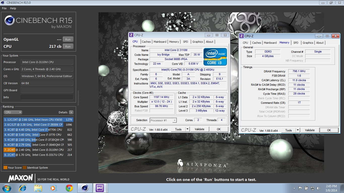Screen dimensions: 344x193
Task: Open the Processor #1 selection dropdown
Action: tap(163, 120)
